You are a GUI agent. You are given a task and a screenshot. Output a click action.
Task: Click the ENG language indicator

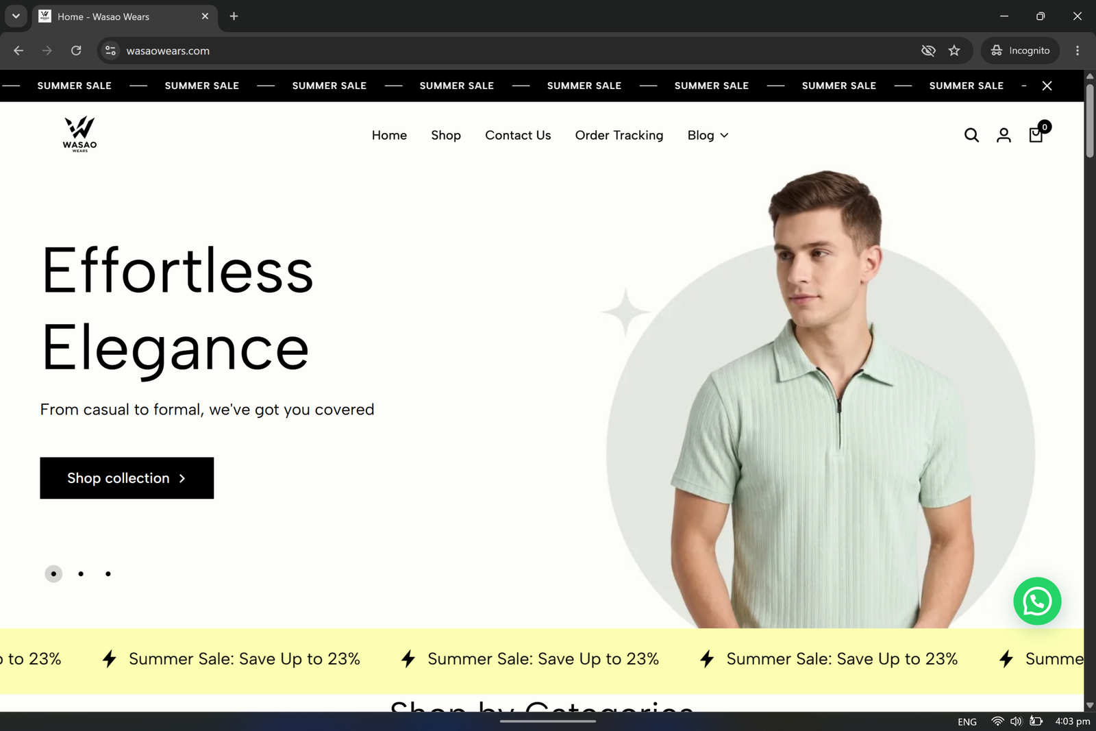tap(967, 721)
